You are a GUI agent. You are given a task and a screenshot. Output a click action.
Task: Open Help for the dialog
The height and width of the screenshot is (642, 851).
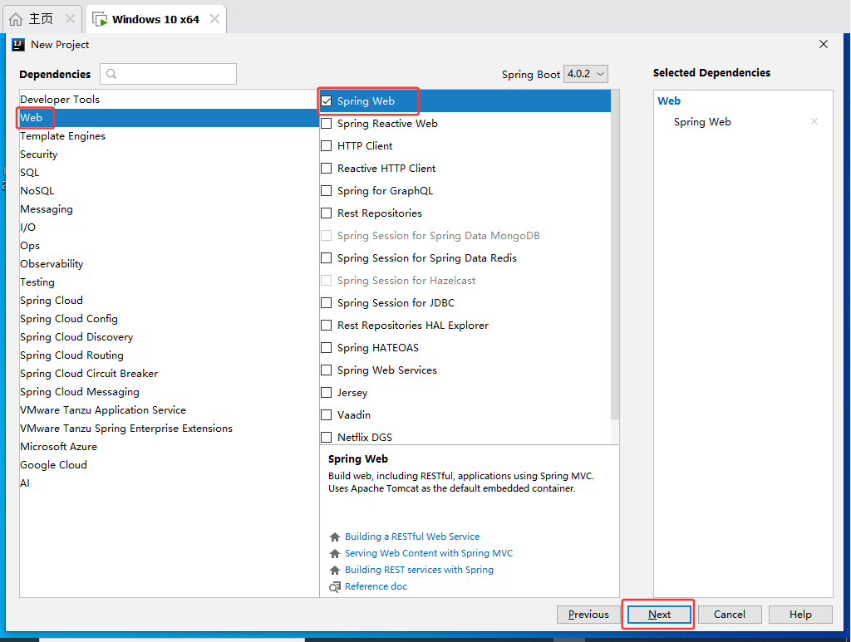800,615
